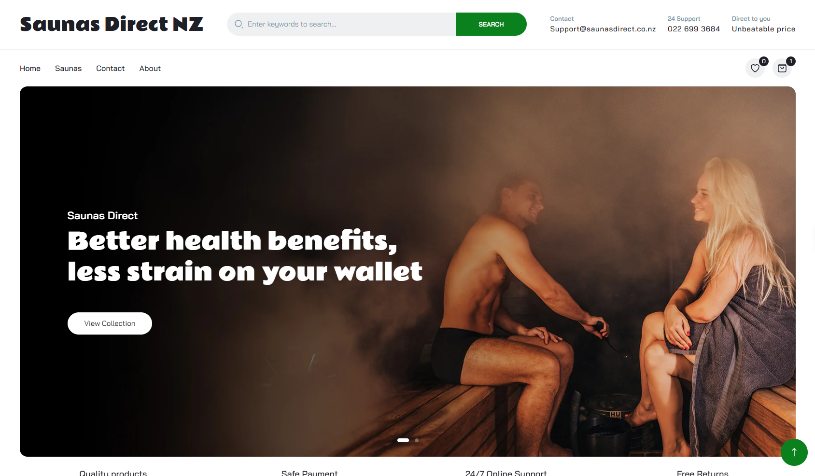Screen dimensions: 815x476
Task: Switch to the second slide dot
Action: click(x=417, y=440)
